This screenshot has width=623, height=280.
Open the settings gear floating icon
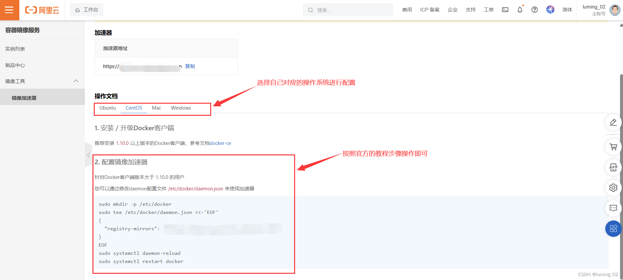pyautogui.click(x=613, y=188)
